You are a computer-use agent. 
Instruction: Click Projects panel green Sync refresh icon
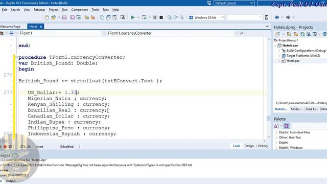pyautogui.click(x=302, y=34)
